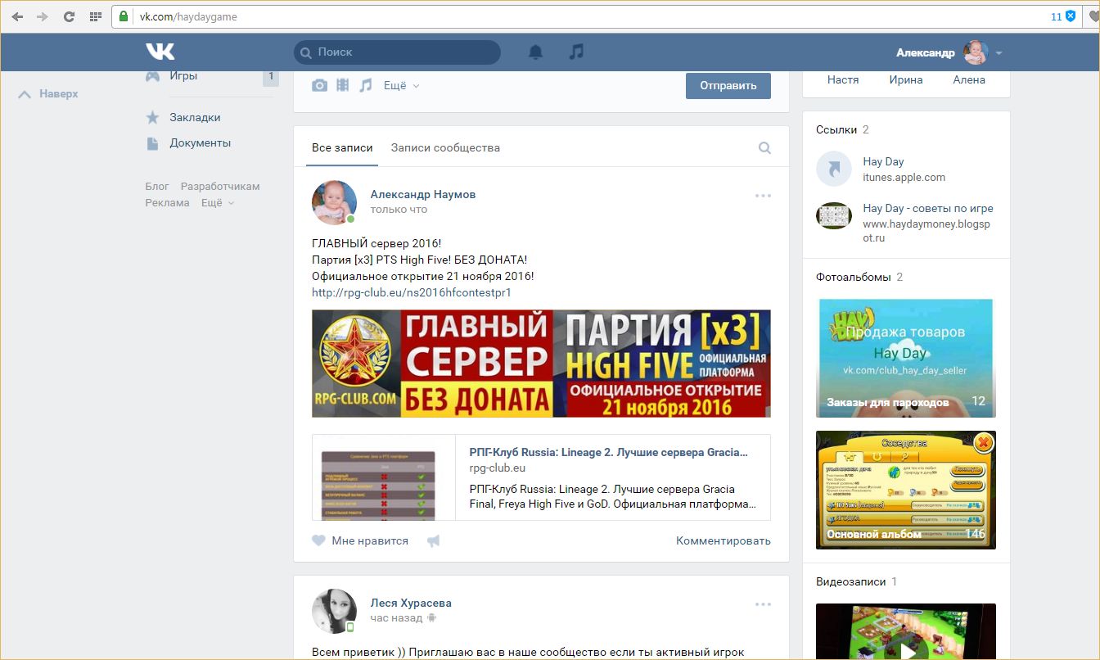Image resolution: width=1100 pixels, height=660 pixels.
Task: Open the browser apps grid icon
Action: (95, 16)
